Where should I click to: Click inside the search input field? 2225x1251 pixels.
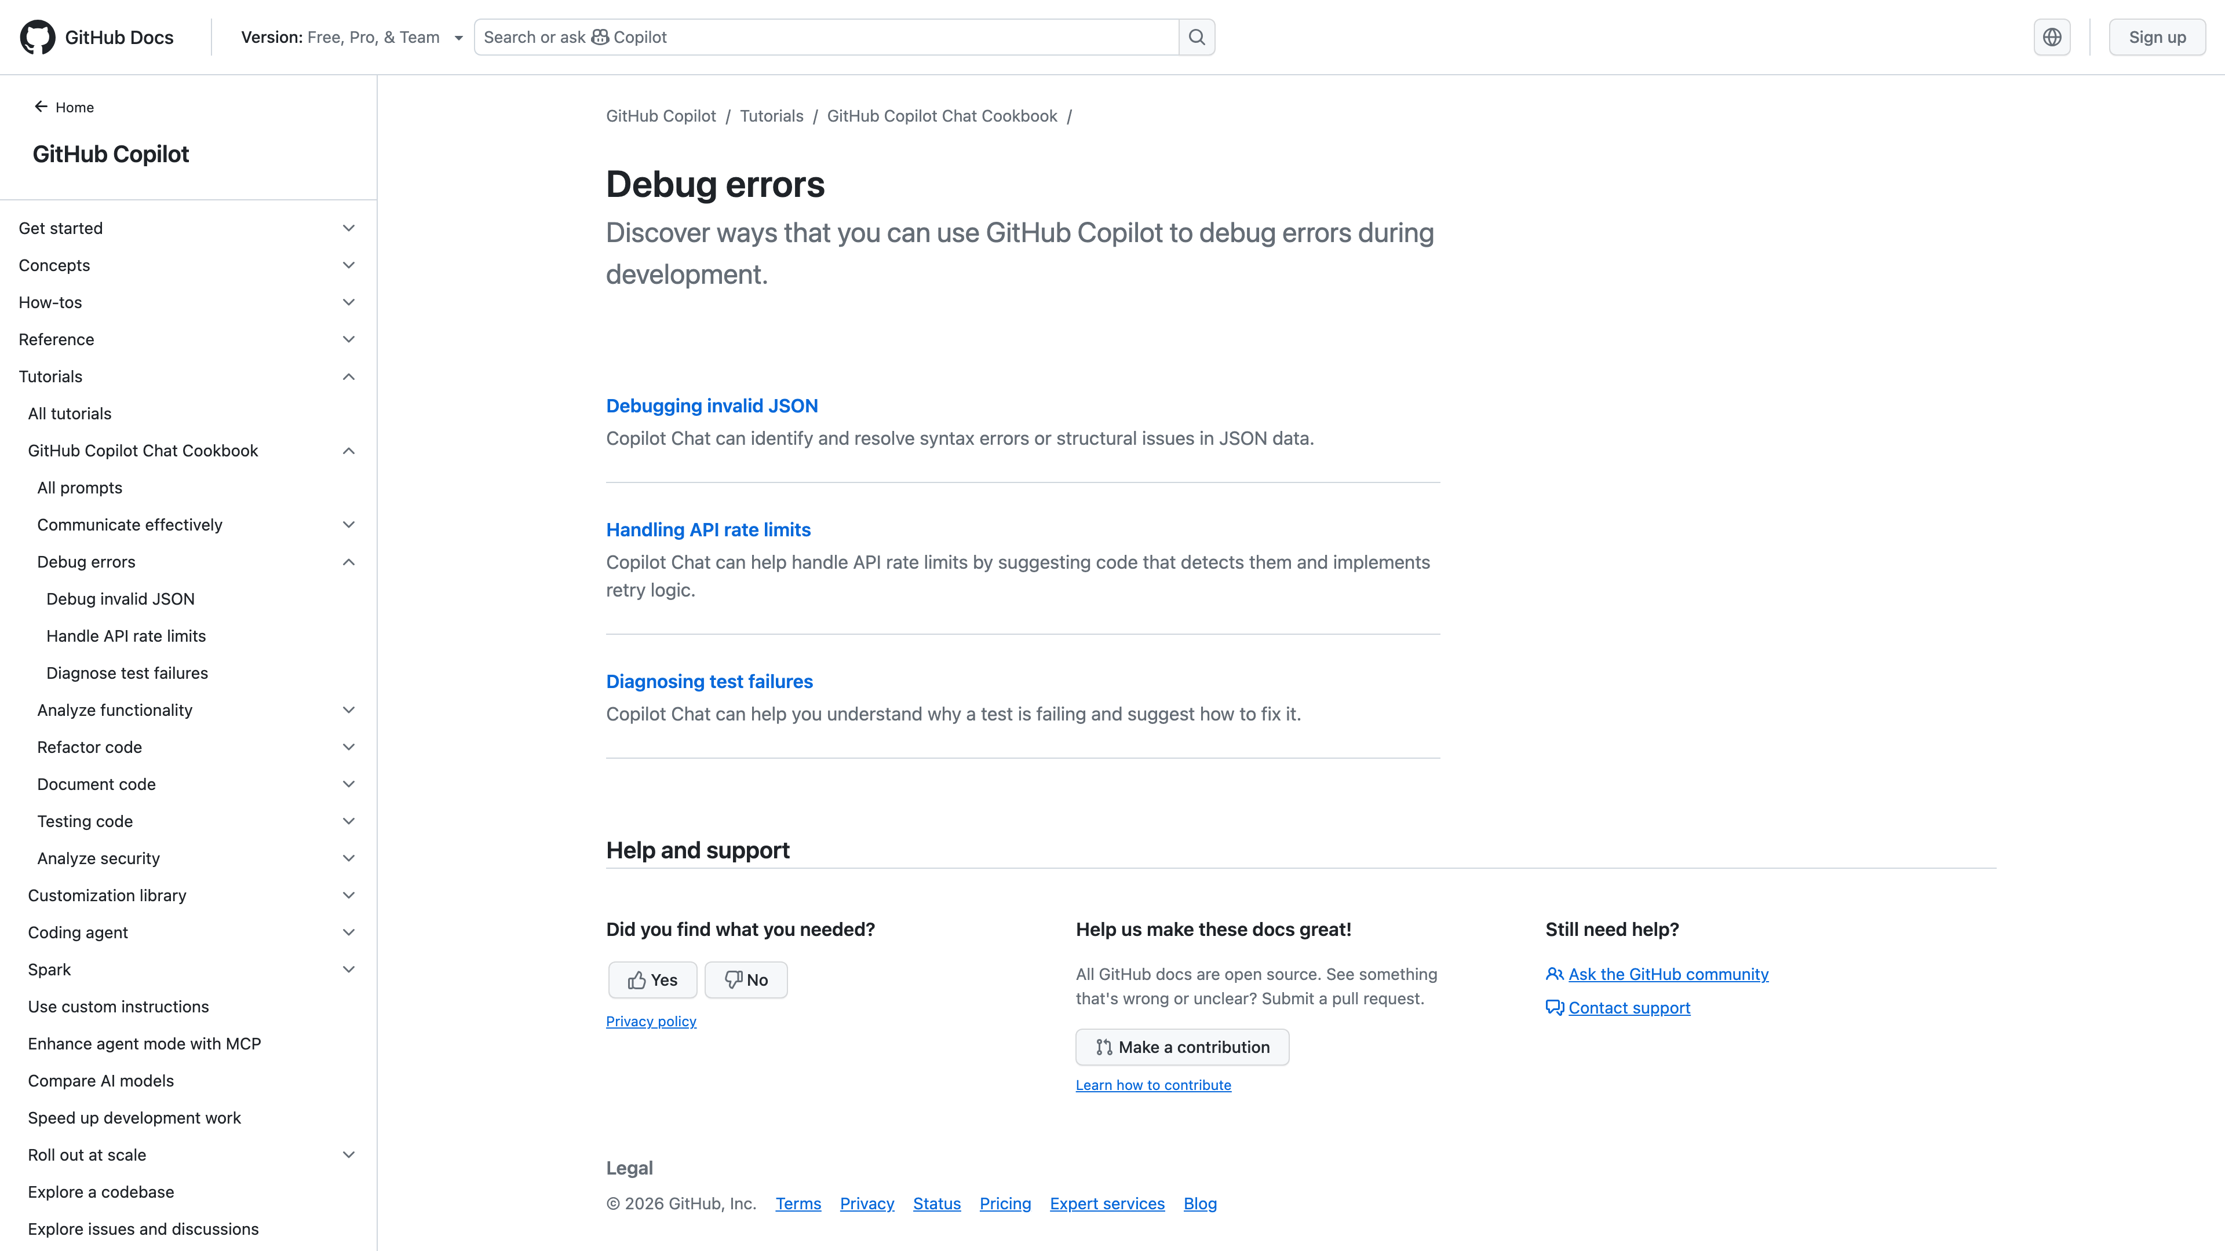pos(820,36)
